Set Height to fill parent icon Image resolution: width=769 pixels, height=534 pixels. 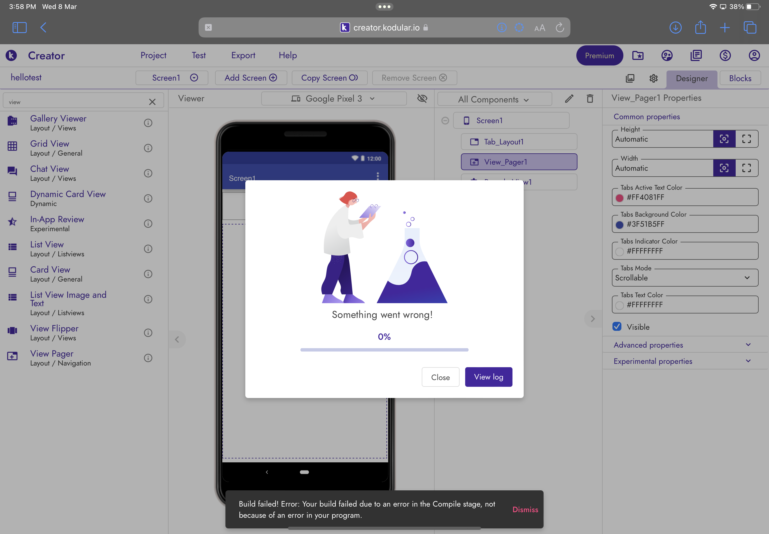(x=747, y=139)
